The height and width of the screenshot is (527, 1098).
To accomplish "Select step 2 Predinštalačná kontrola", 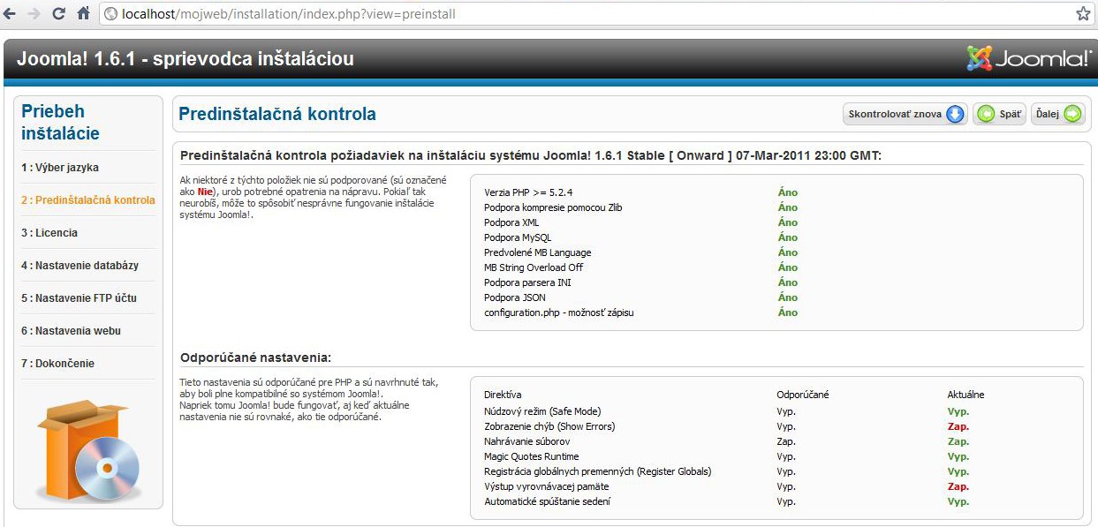I will 87,200.
